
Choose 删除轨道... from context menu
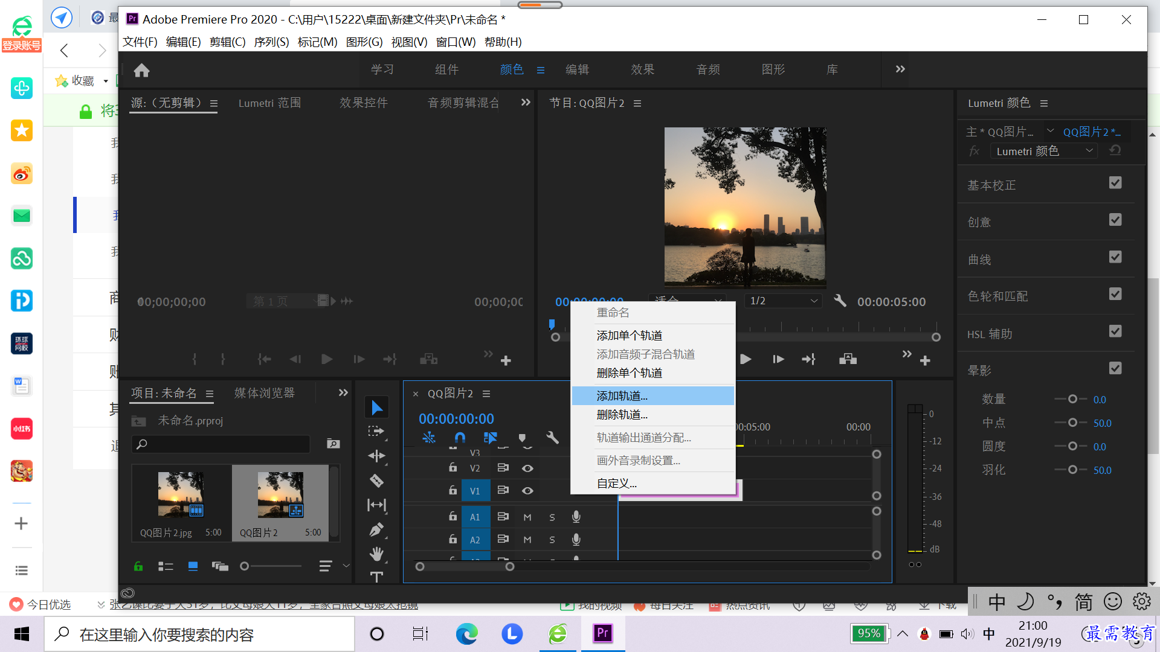(652, 415)
